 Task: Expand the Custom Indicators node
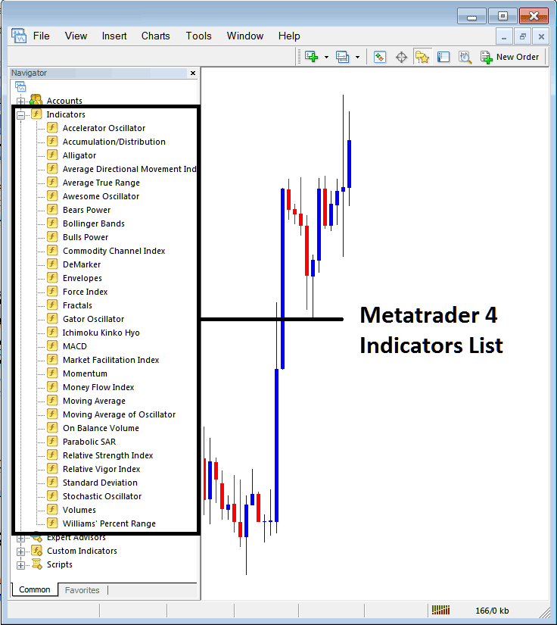[20, 552]
